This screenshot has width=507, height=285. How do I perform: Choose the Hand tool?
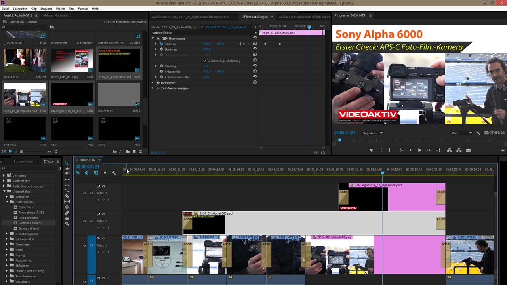pos(67,218)
